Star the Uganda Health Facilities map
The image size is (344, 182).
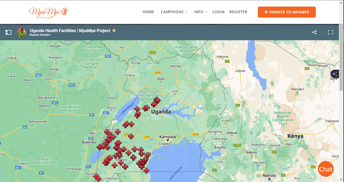coord(114,31)
